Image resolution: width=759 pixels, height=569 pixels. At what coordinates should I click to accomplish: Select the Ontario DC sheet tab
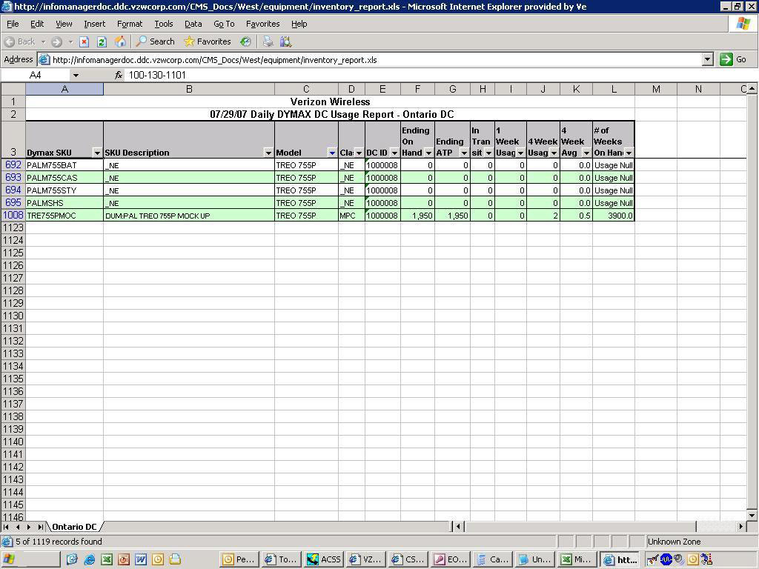pyautogui.click(x=75, y=527)
